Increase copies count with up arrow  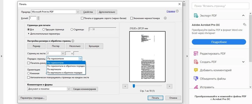click(38, 17)
